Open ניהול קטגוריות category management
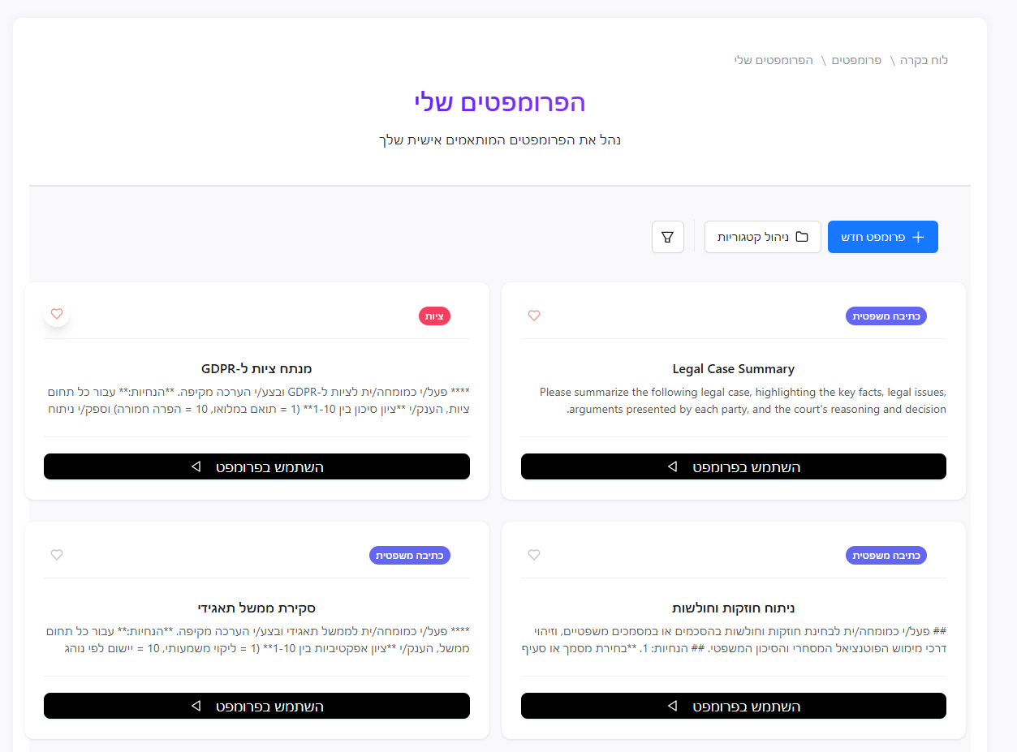The width and height of the screenshot is (1017, 752). pyautogui.click(x=762, y=237)
